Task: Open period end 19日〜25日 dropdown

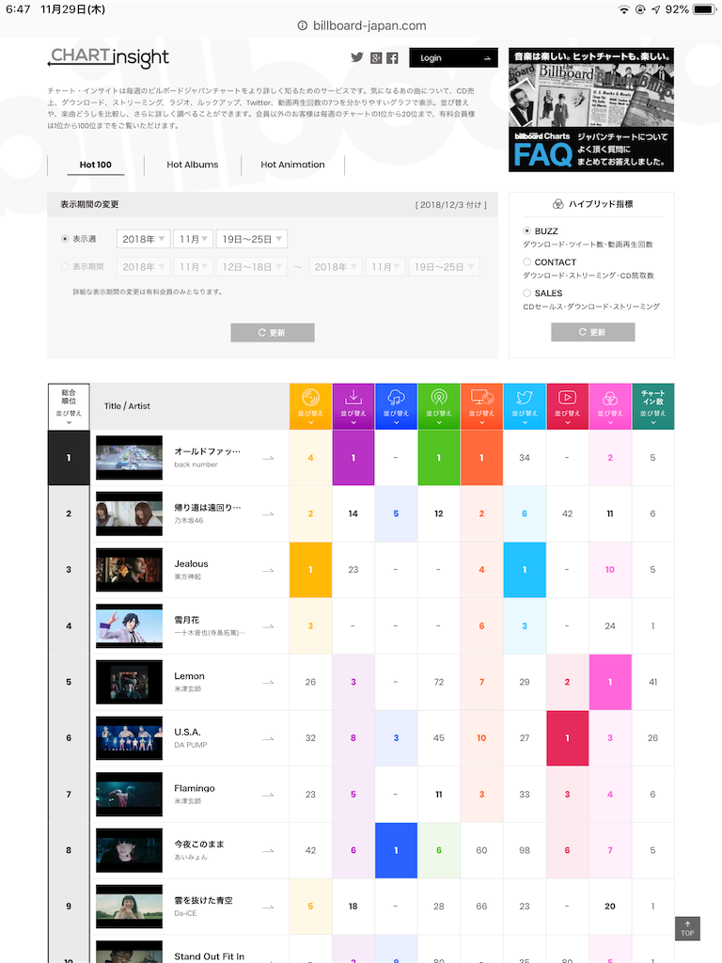Action: (x=444, y=266)
